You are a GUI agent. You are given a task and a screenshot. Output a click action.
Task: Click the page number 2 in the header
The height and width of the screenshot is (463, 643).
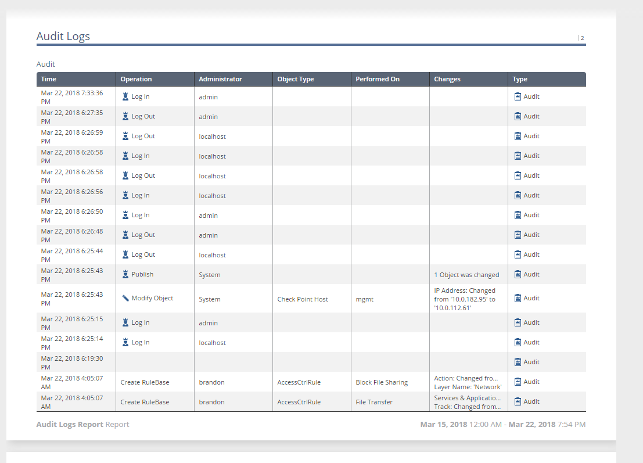pos(583,38)
